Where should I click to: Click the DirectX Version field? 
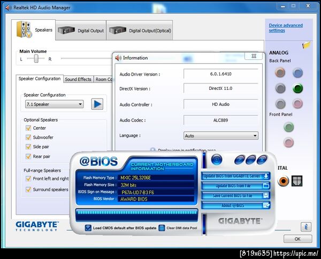(x=220, y=88)
